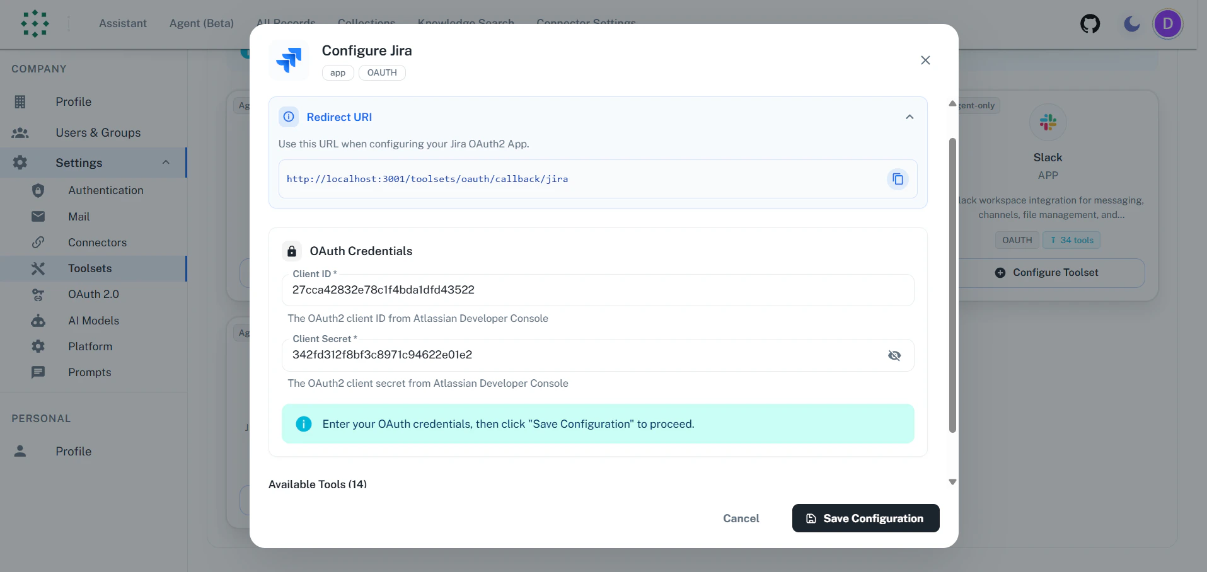Open Mail settings via the envelope icon
This screenshot has height=572, width=1207.
(x=38, y=216)
